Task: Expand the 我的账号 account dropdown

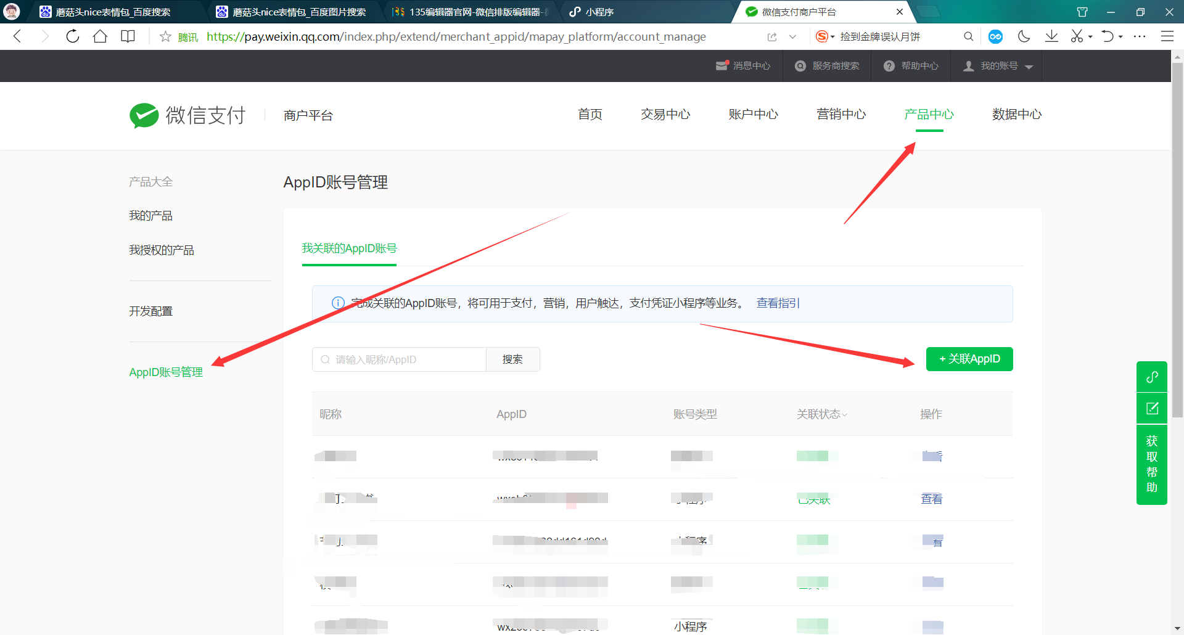Action: [996, 66]
